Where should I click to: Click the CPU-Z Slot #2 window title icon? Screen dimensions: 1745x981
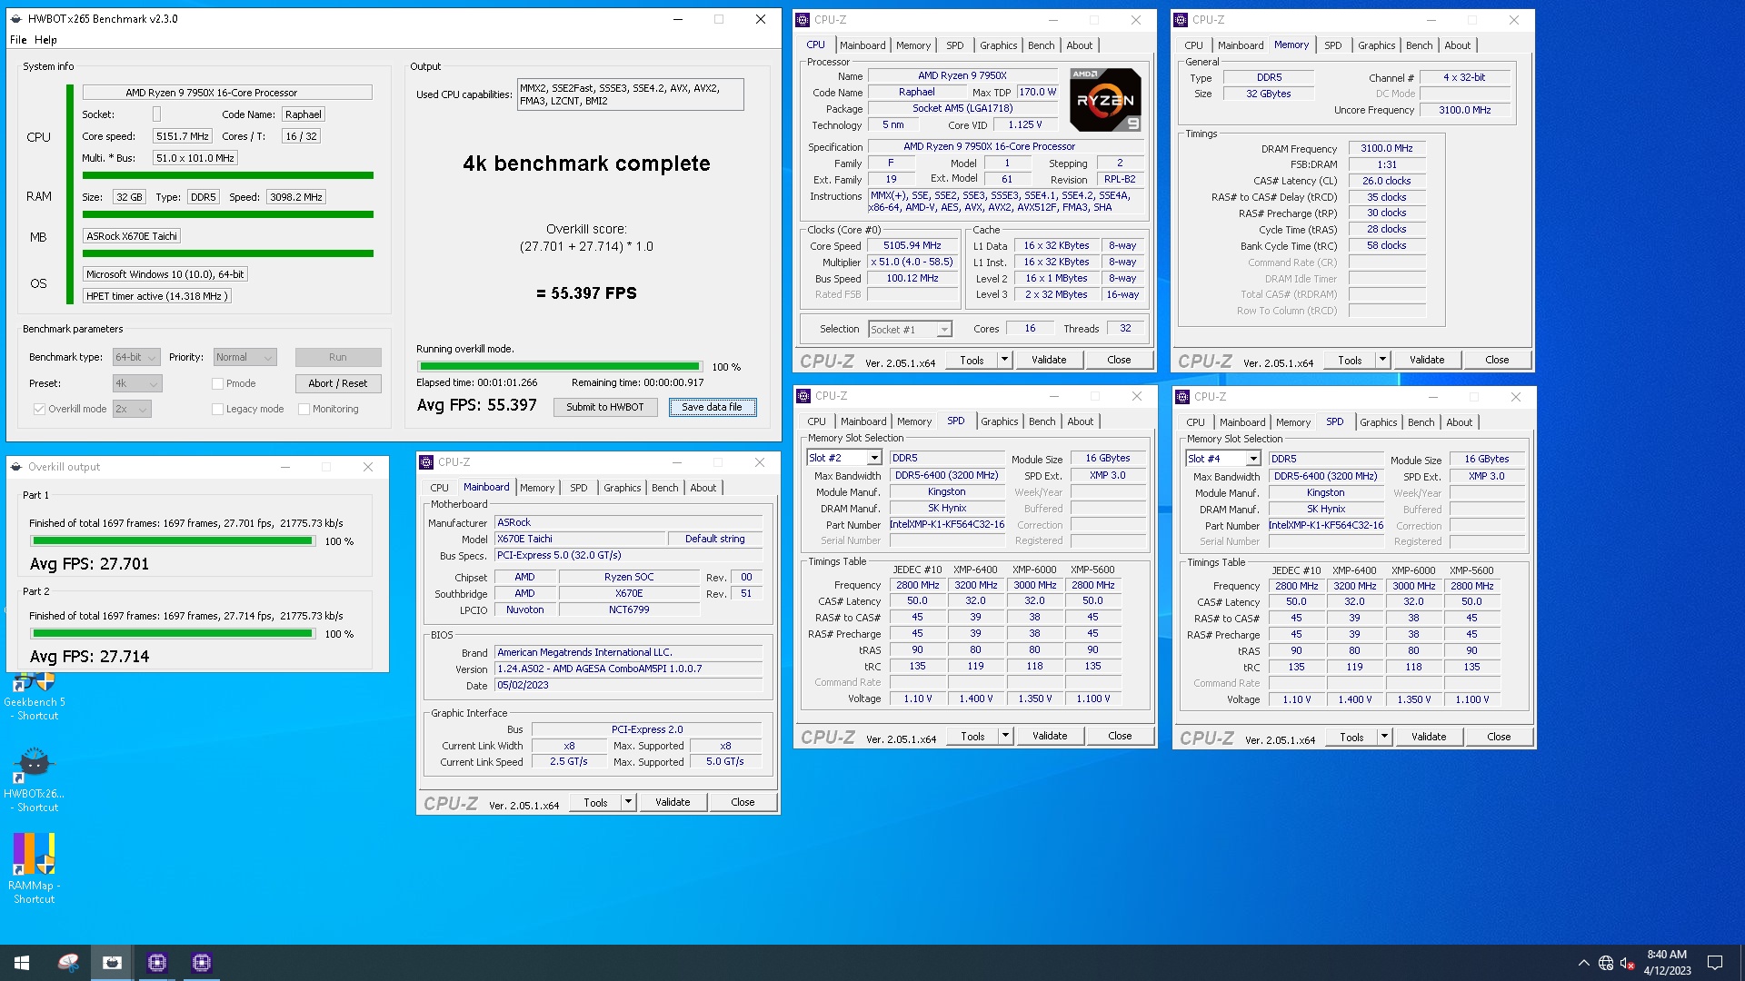tap(803, 396)
